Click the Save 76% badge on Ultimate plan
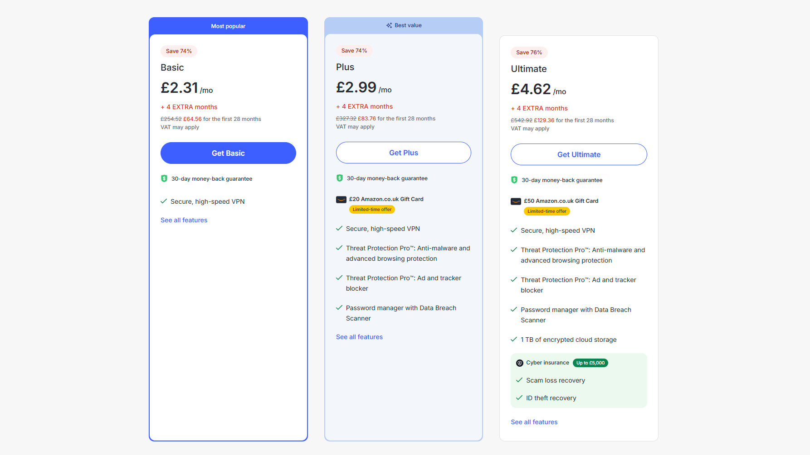810x455 pixels. pos(529,53)
